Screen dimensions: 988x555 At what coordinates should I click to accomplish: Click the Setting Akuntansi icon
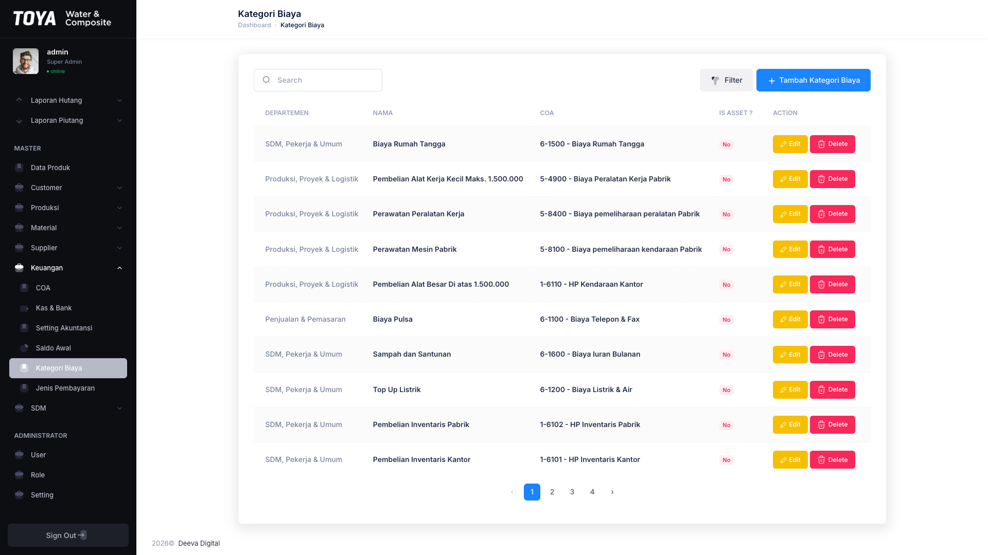pos(24,328)
